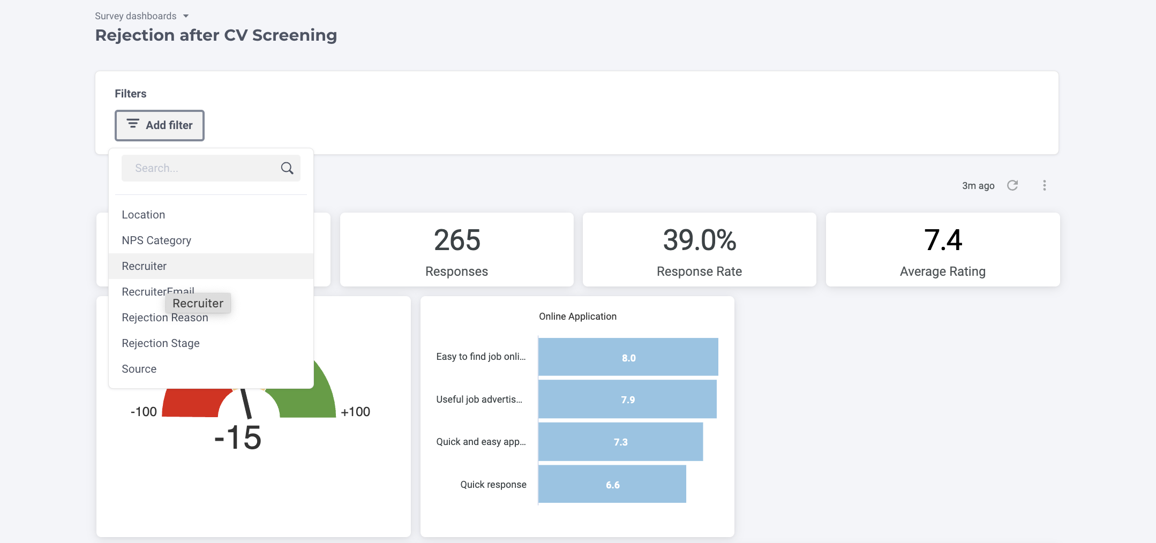Click the 7.4 Average Rating card
This screenshot has height=543, width=1156.
[x=943, y=250]
